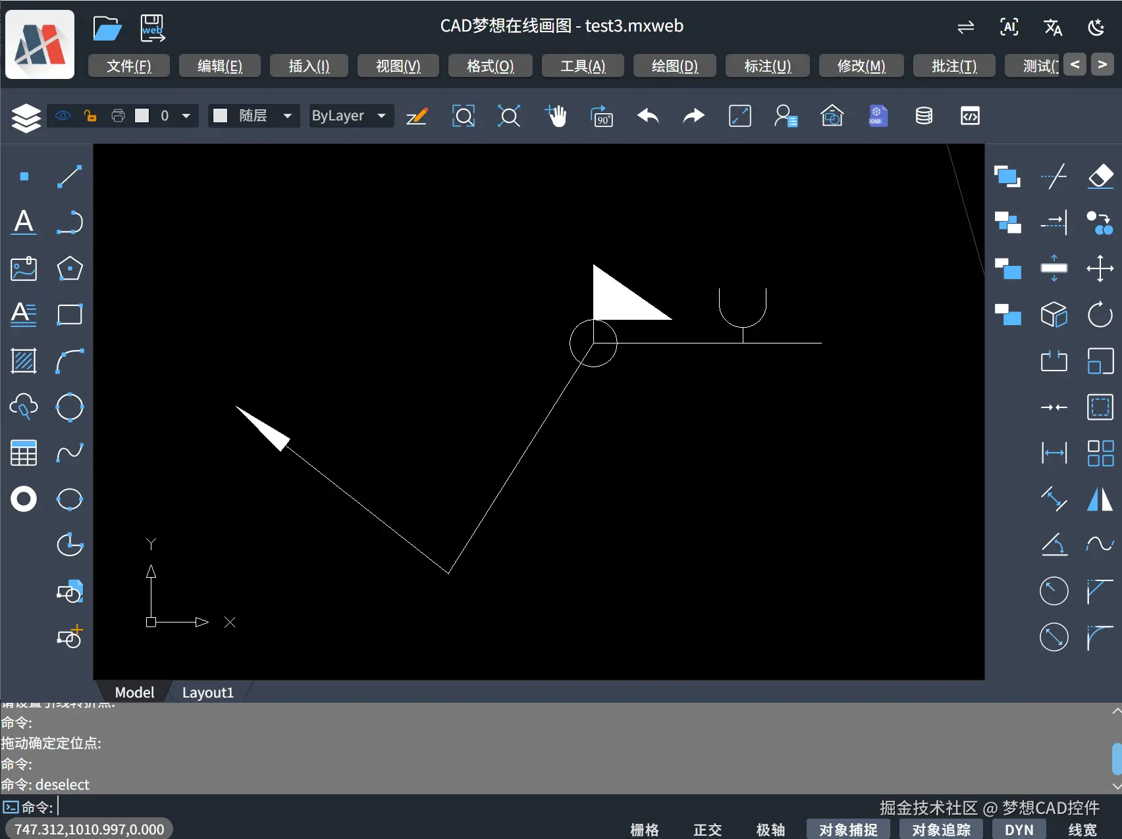Select the Ellipse tool
The height and width of the screenshot is (839, 1122).
point(70,499)
